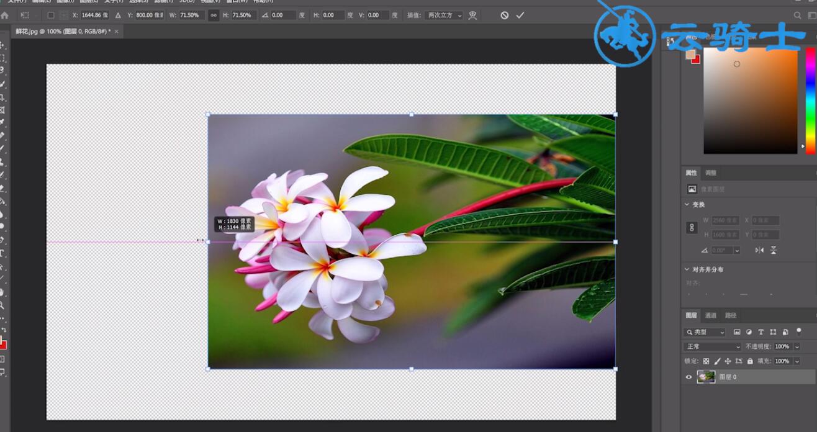Viewport: 817px width, 432px height.
Task: Lock all padlock icon
Action: 750,361
